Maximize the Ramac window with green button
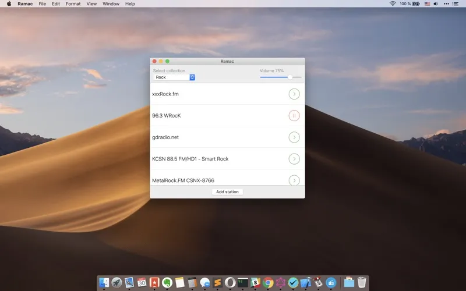 click(167, 61)
